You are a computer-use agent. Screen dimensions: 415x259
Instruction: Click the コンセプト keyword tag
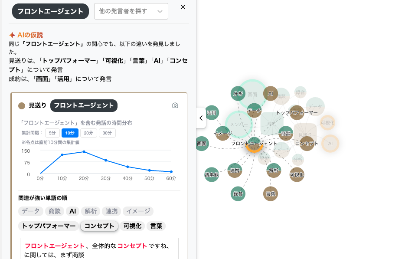click(100, 226)
